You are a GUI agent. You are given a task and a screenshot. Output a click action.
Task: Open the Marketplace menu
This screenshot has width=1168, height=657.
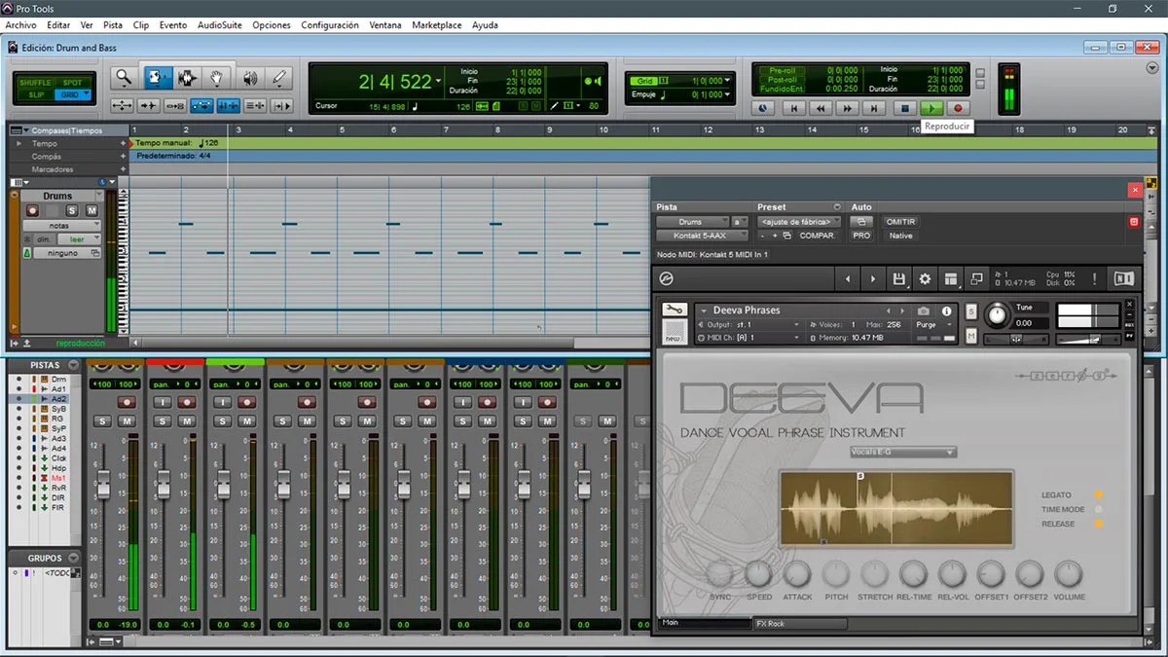click(437, 25)
